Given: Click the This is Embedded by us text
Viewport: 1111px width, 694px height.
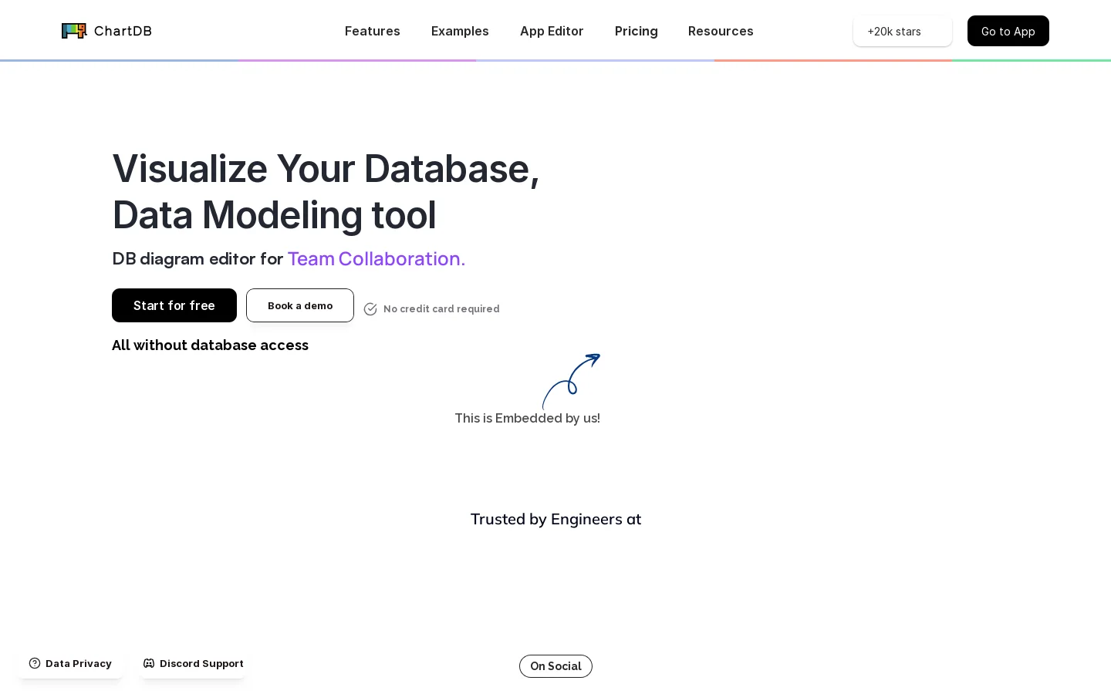Looking at the screenshot, I should tap(527, 418).
